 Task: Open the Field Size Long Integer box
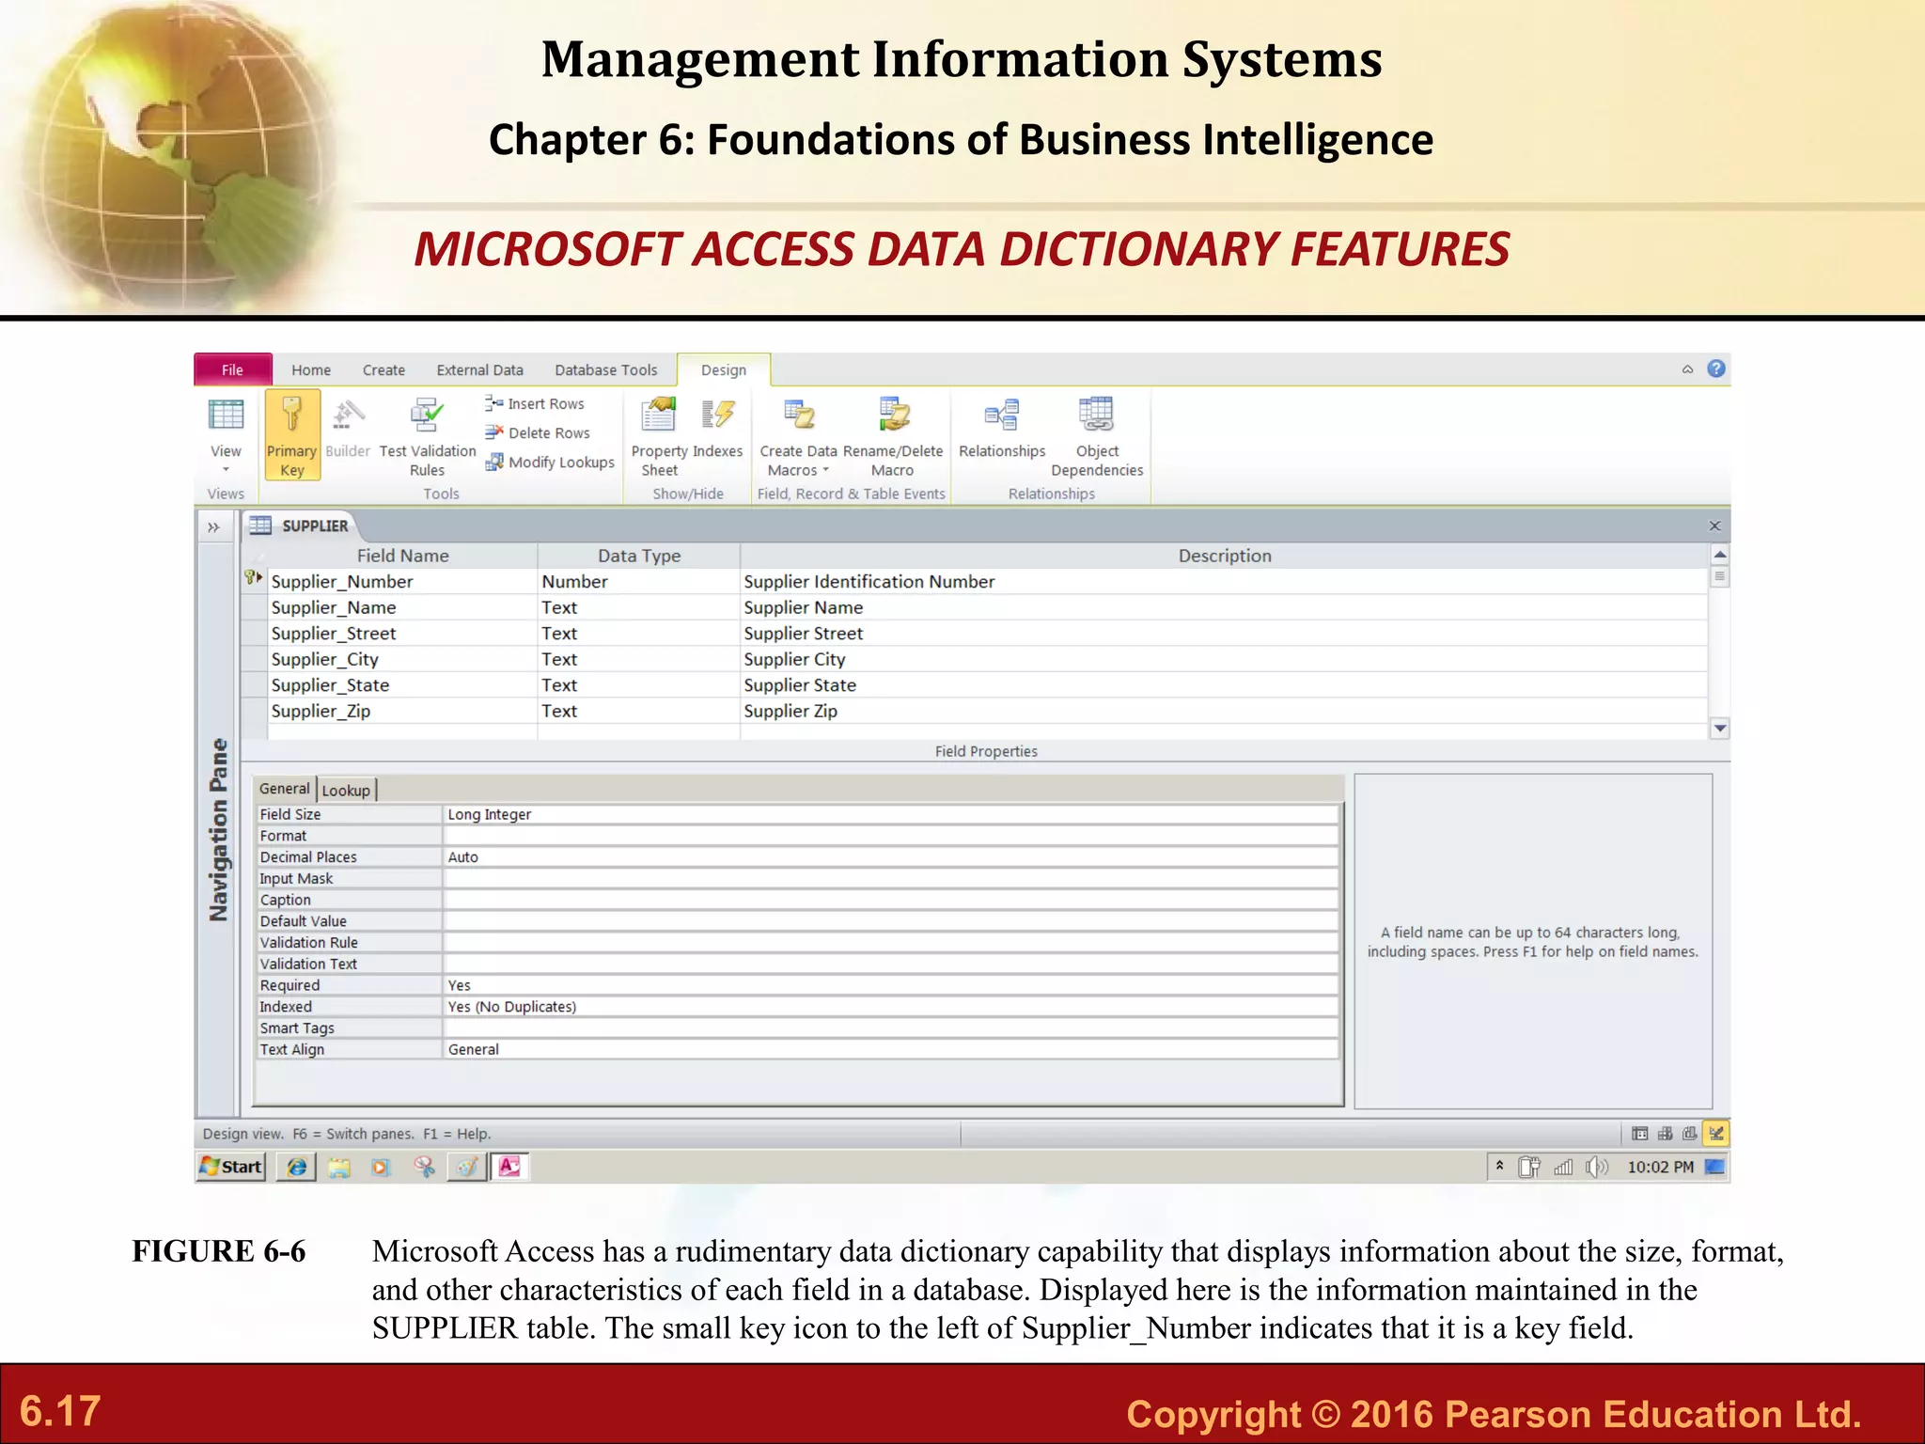(890, 814)
